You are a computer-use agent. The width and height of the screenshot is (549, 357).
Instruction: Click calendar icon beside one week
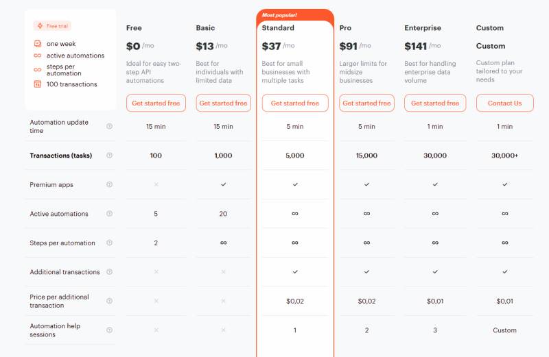pyautogui.click(x=38, y=44)
